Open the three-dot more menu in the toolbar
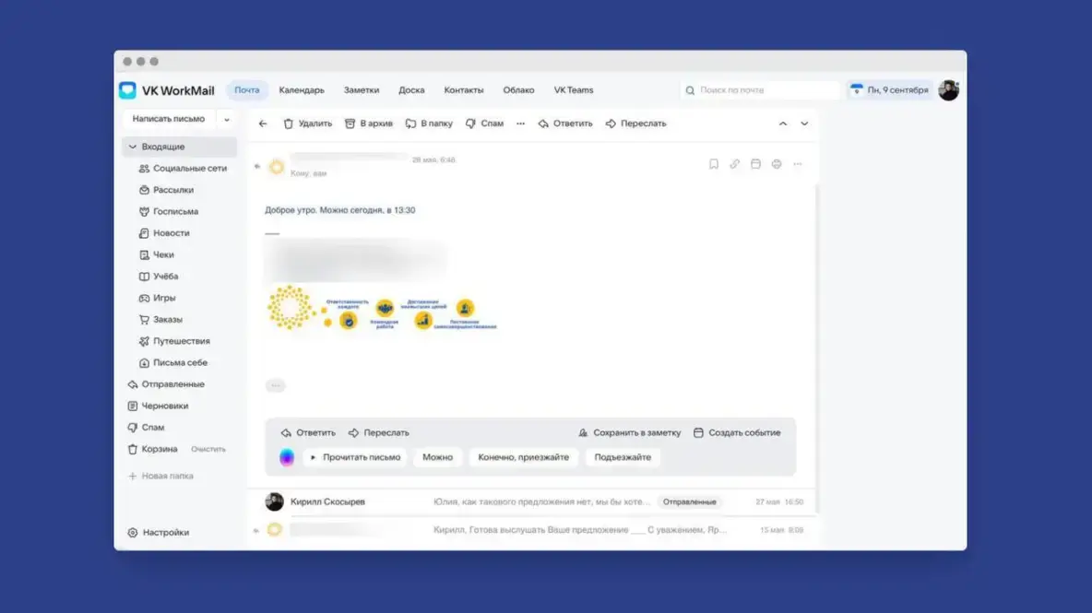This screenshot has width=1092, height=613. pyautogui.click(x=520, y=124)
